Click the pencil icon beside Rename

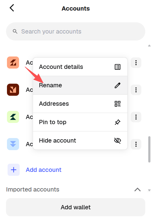tap(117, 85)
